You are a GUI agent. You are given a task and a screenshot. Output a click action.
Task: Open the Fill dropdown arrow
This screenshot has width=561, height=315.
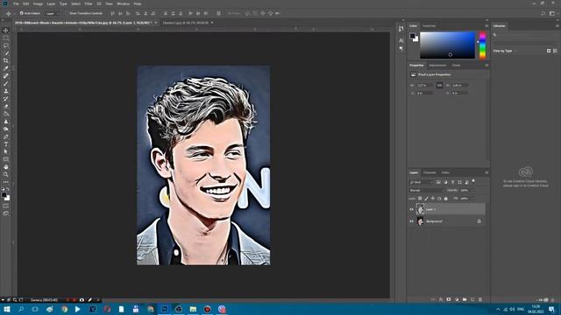click(x=472, y=199)
